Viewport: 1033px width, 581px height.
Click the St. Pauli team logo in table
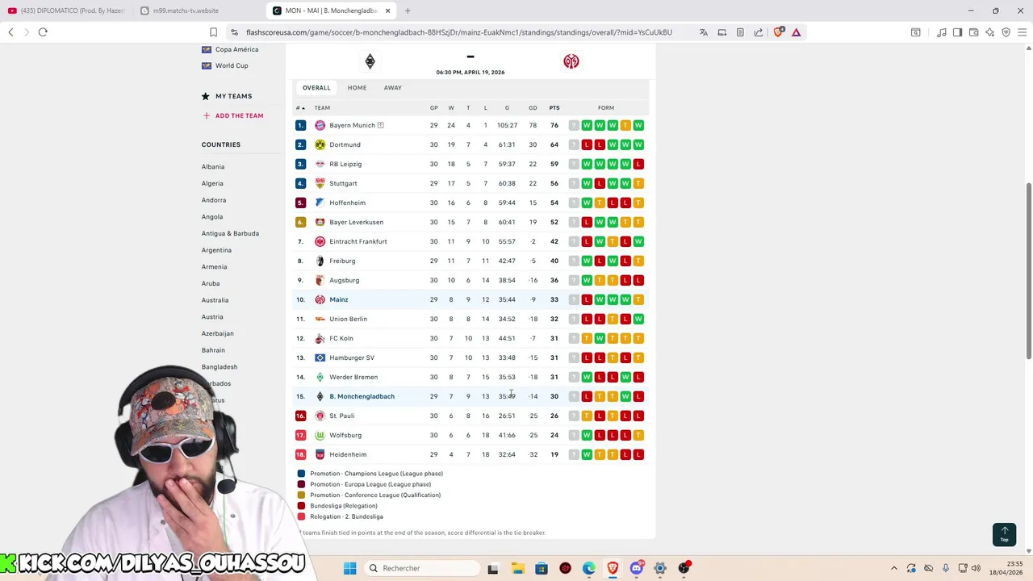tap(320, 416)
